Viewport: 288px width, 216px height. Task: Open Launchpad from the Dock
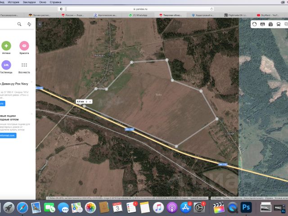click(9, 208)
